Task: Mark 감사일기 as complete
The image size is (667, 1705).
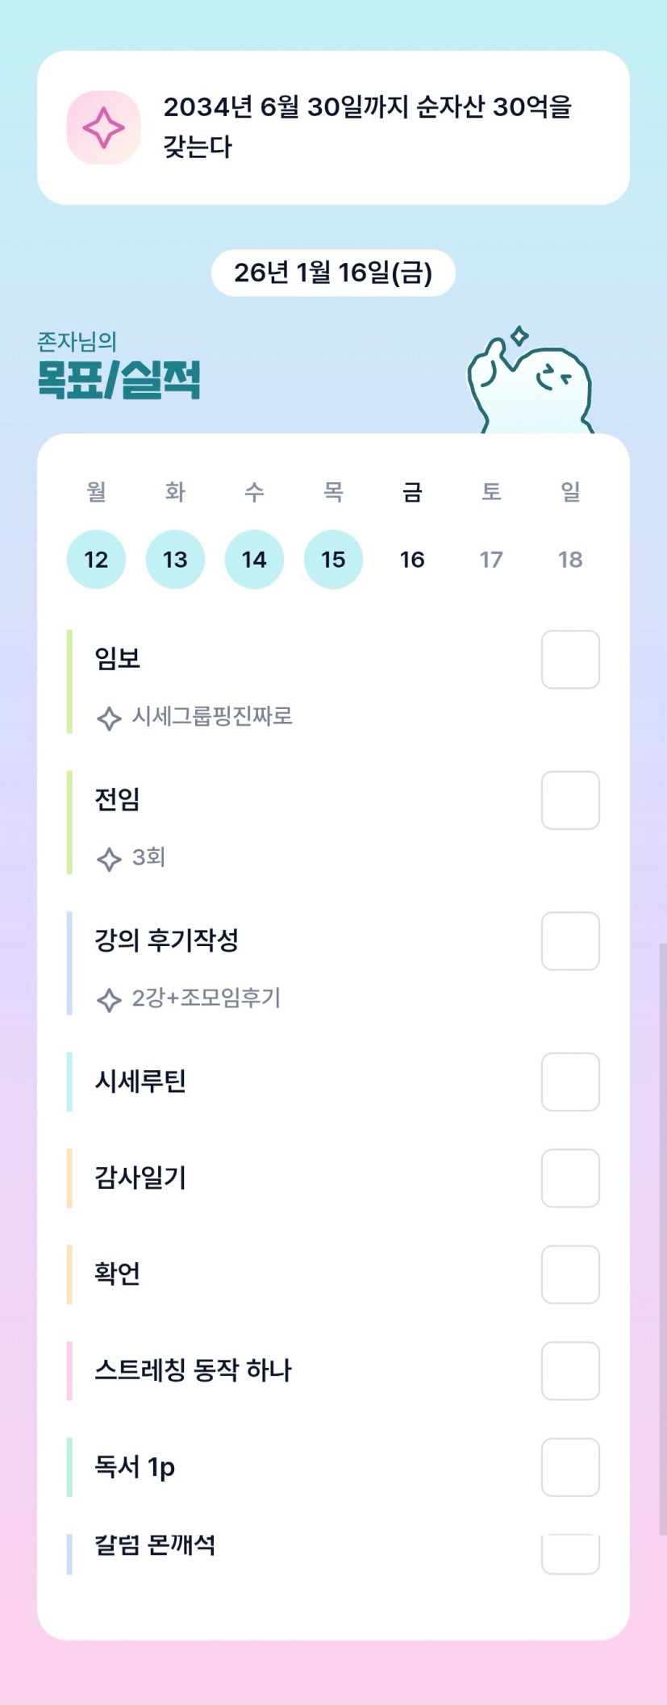Action: tap(570, 1178)
